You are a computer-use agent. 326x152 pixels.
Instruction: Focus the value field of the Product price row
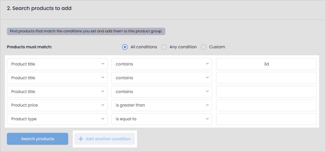coord(266,105)
